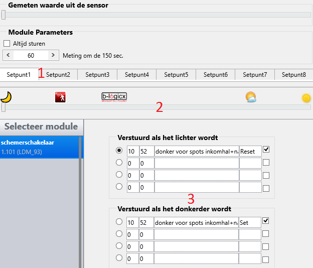Open the Setpunt1 tab
This screenshot has width=313, height=268.
click(19, 74)
